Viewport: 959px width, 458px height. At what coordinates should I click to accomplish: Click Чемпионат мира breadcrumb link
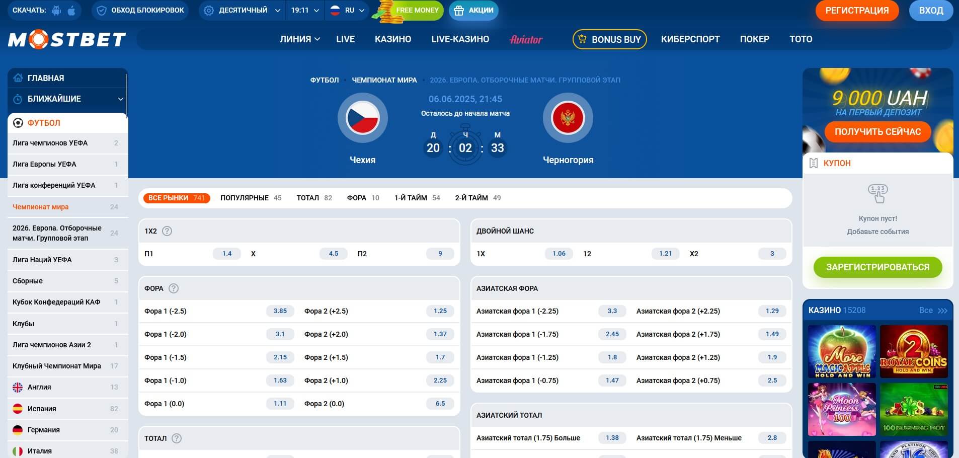384,80
